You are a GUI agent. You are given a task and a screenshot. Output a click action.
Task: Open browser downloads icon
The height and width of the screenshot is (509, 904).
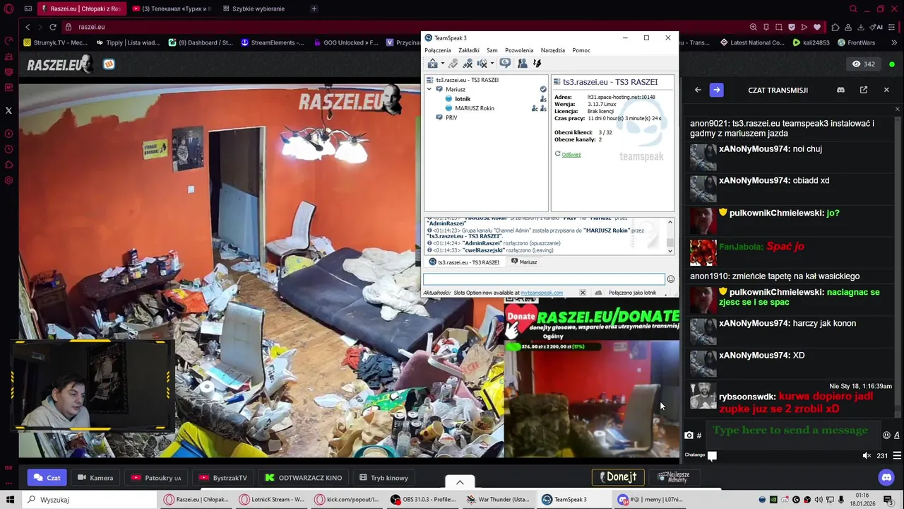[861, 27]
